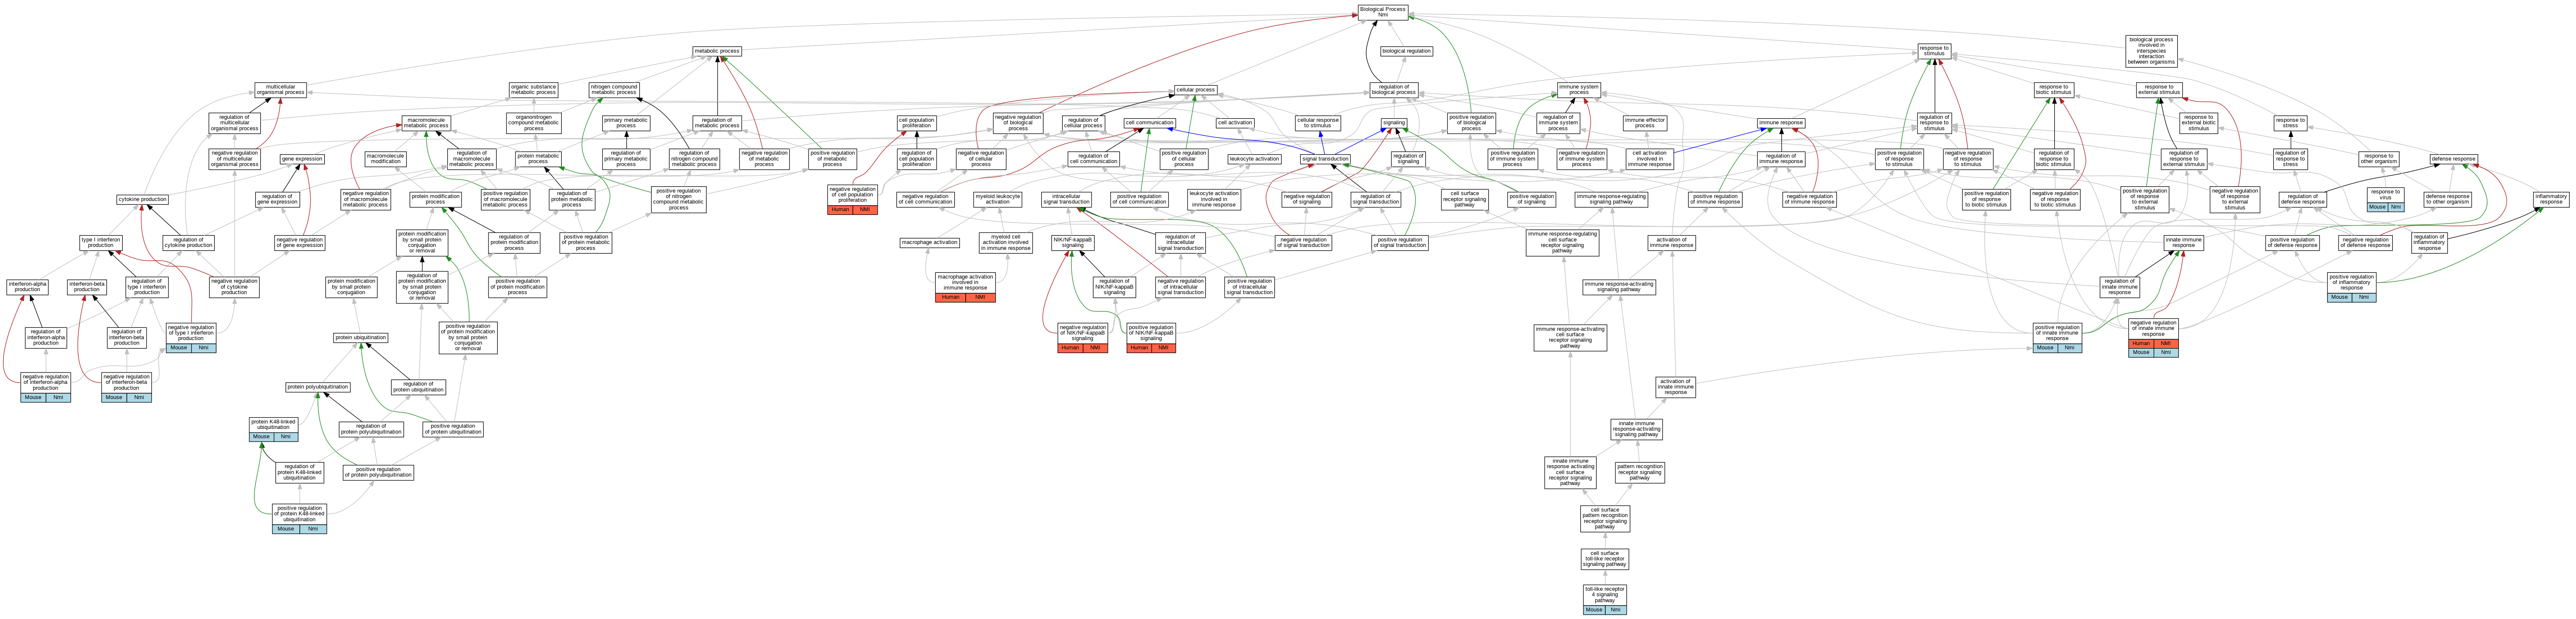Image resolution: width=2576 pixels, height=619 pixels.
Task: Click the 'biological regulation' node
Action: point(1406,51)
